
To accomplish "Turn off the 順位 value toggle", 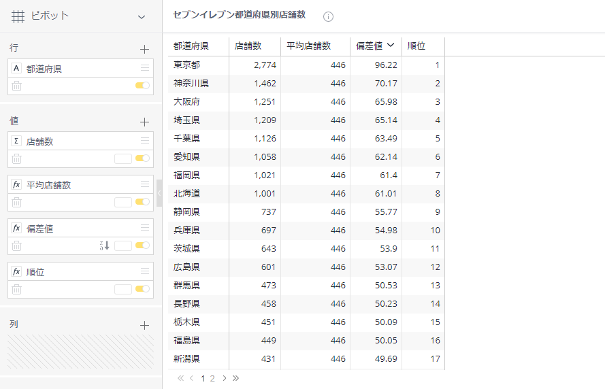I will point(142,289).
